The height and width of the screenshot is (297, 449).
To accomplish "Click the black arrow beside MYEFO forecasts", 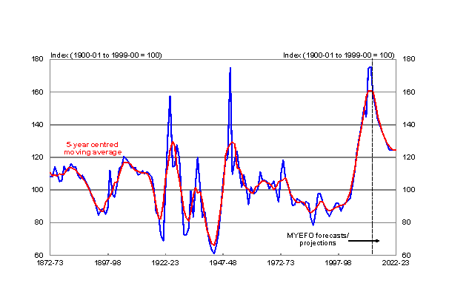I will click(x=363, y=240).
